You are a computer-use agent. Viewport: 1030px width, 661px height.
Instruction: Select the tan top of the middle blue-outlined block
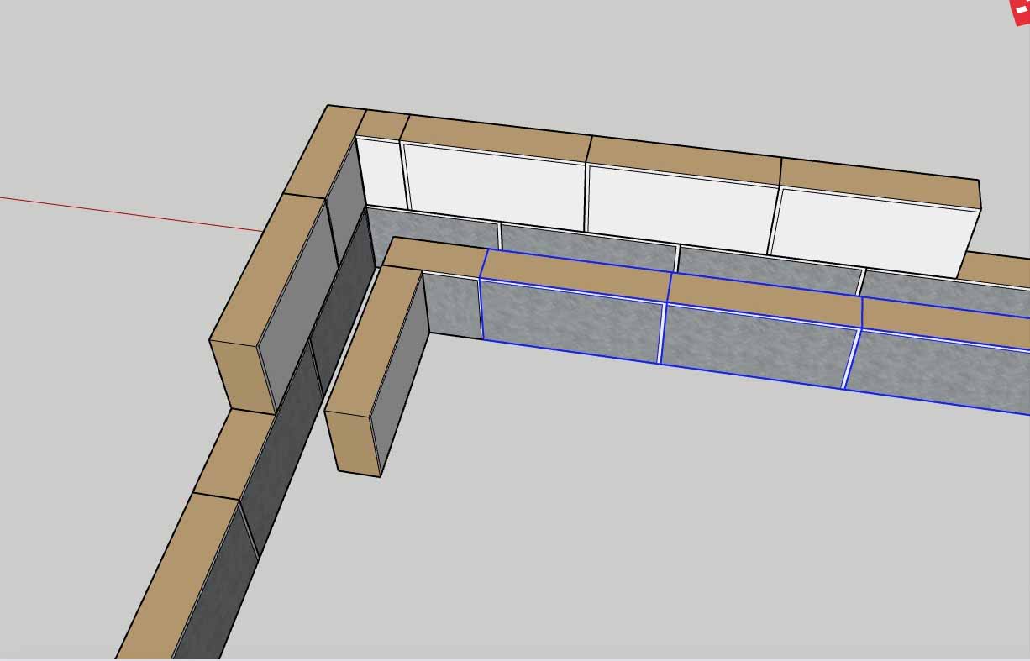(765, 294)
